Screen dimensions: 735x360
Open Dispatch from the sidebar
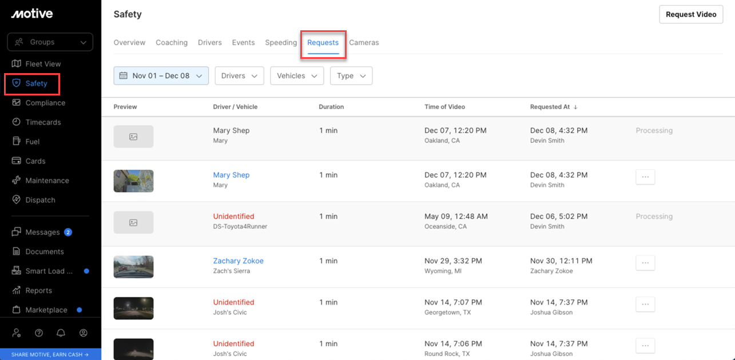pos(40,200)
